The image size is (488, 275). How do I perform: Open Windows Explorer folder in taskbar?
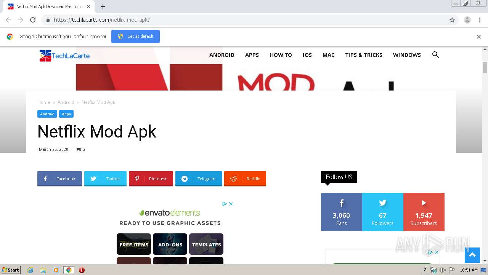tap(43, 270)
